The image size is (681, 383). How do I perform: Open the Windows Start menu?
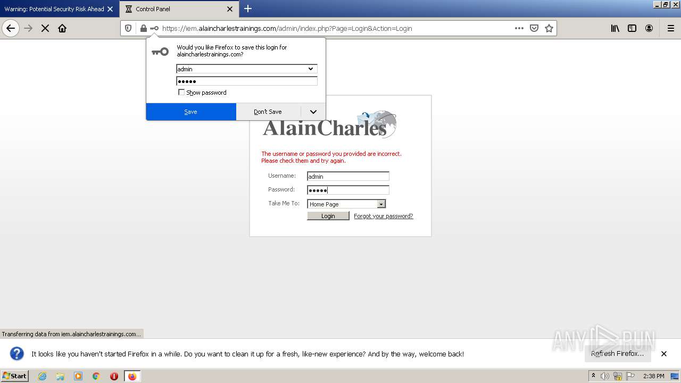(x=14, y=376)
